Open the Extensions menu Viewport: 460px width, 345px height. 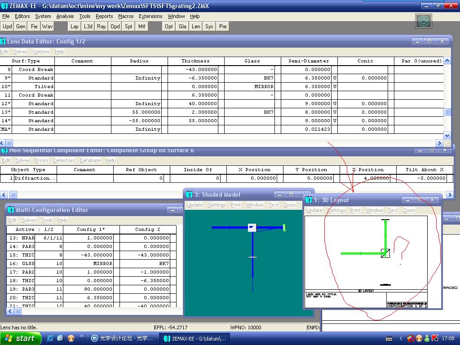(x=150, y=16)
